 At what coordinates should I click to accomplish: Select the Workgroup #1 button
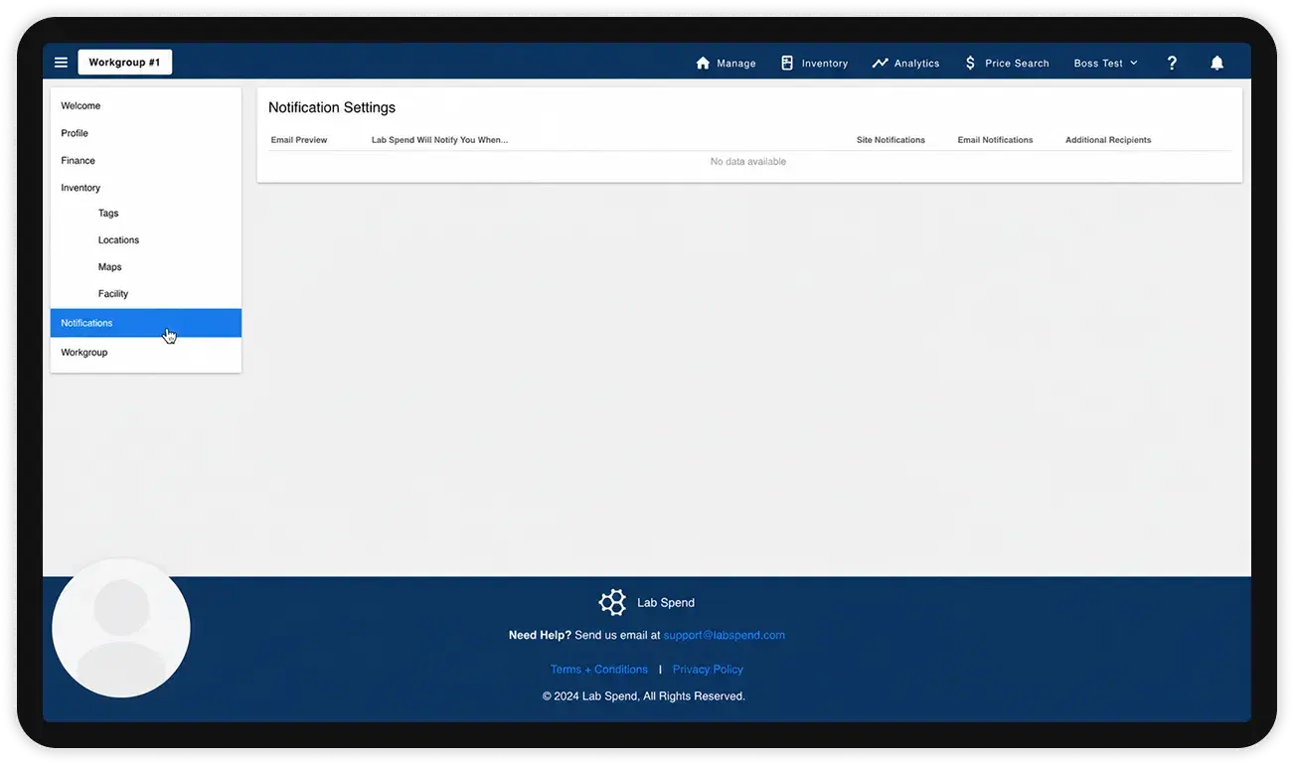(124, 63)
